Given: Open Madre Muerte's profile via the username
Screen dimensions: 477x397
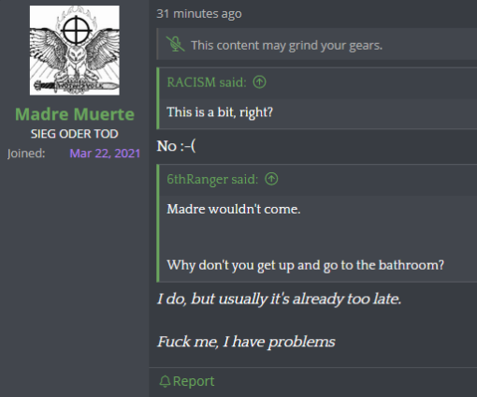Looking at the screenshot, I should 75,114.
